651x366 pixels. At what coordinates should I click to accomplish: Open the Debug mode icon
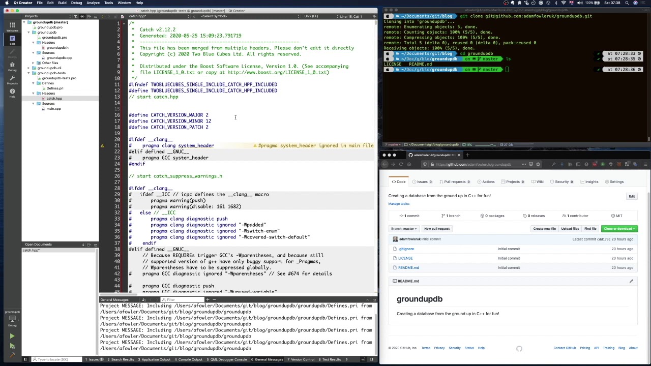(12, 66)
